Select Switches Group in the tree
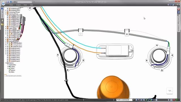 tap(13, 14)
